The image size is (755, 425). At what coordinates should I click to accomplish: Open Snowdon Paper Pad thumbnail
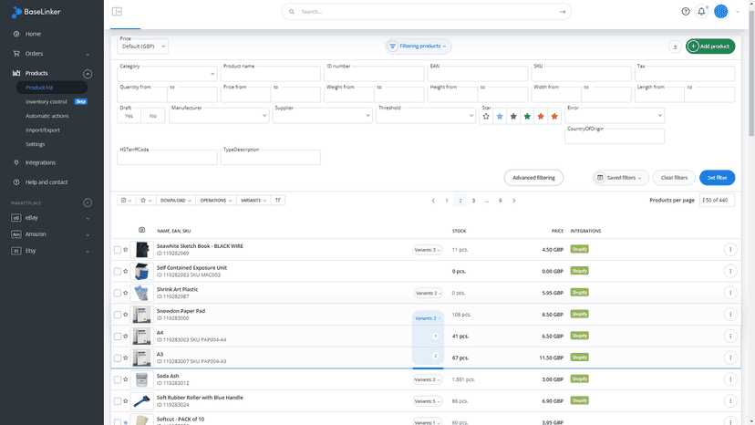tap(141, 315)
